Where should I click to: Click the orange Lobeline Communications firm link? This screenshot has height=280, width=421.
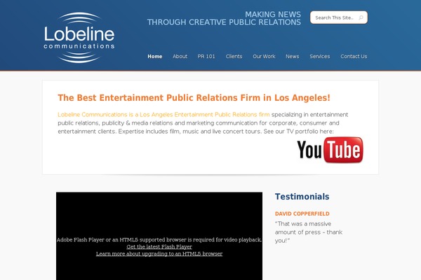pyautogui.click(x=163, y=115)
